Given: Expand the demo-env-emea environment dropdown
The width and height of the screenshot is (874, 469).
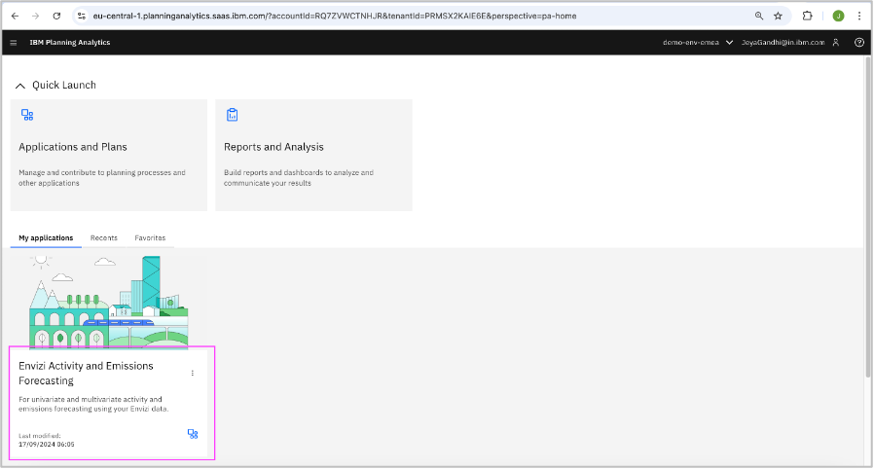Looking at the screenshot, I should click(729, 43).
